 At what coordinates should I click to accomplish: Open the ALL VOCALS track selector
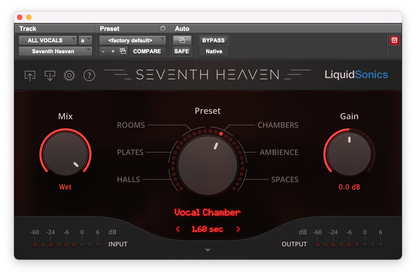(48, 40)
